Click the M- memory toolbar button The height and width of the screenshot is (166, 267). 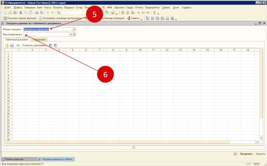(148, 13)
